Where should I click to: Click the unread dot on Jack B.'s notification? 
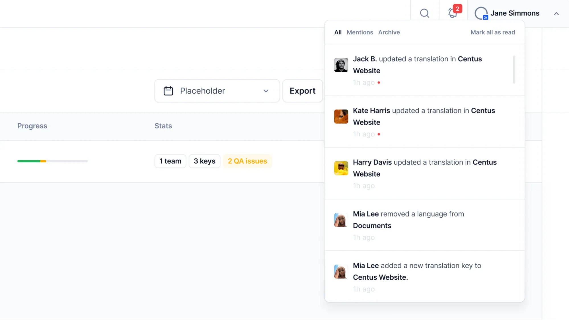379,82
